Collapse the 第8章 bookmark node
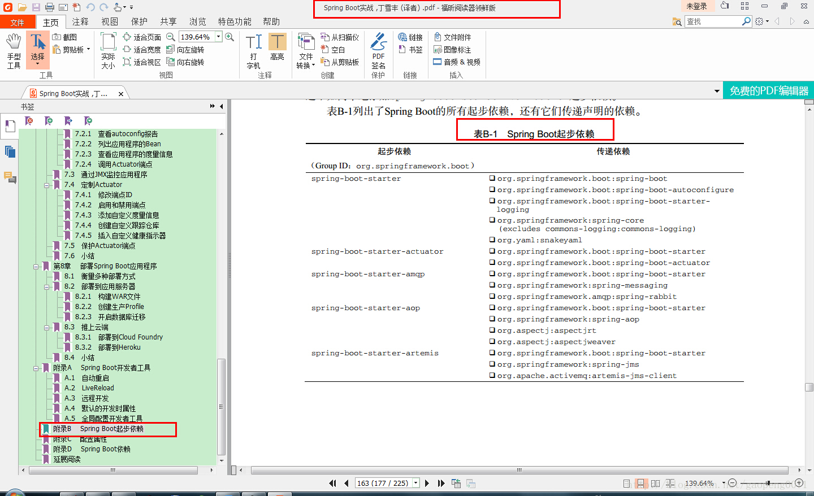 pos(36,266)
